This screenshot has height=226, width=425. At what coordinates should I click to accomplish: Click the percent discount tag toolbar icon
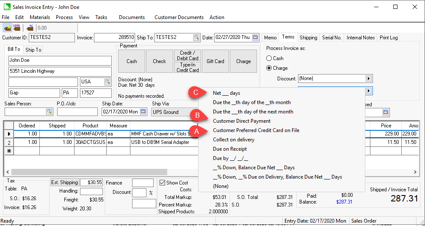point(30,28)
